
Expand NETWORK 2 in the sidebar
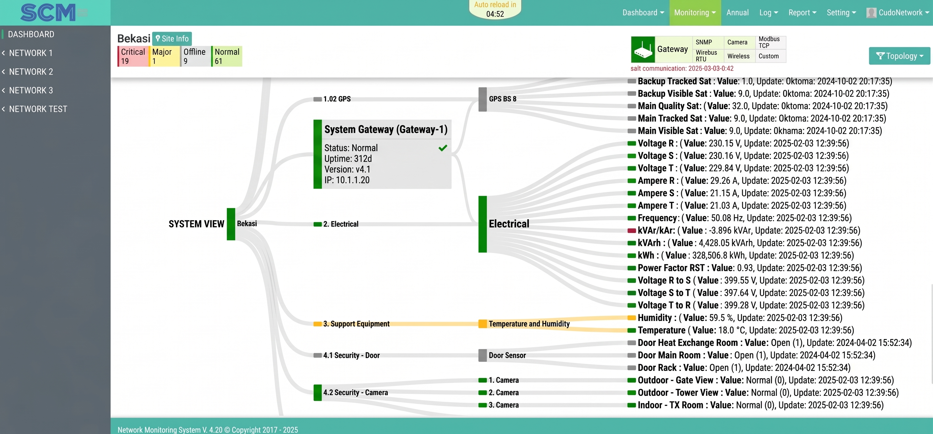click(x=31, y=72)
